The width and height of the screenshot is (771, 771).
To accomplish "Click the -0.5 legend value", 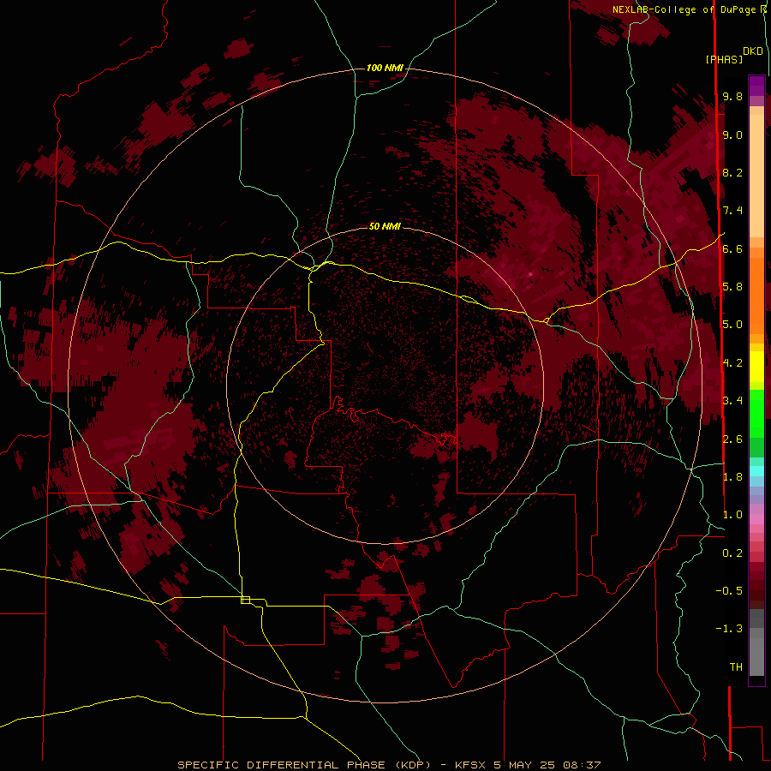I will pos(729,591).
